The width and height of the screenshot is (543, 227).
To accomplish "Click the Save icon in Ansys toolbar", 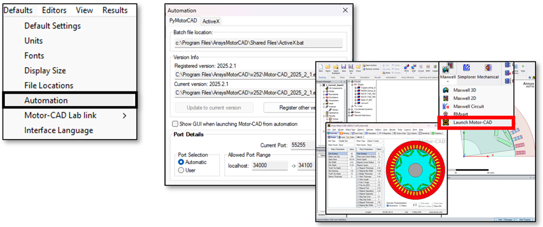I will point(344,66).
